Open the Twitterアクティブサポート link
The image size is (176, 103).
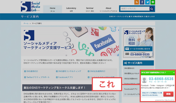point(37,77)
